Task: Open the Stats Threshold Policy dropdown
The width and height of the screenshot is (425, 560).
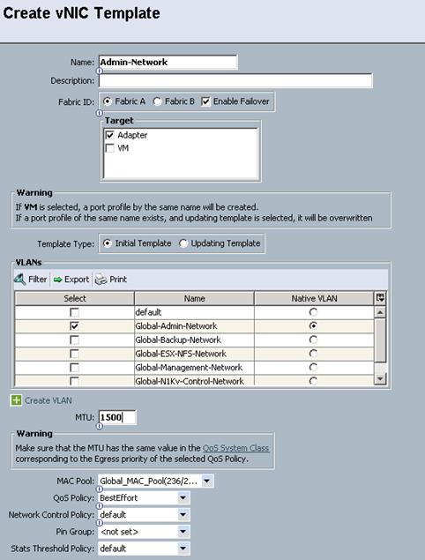Action: click(183, 549)
